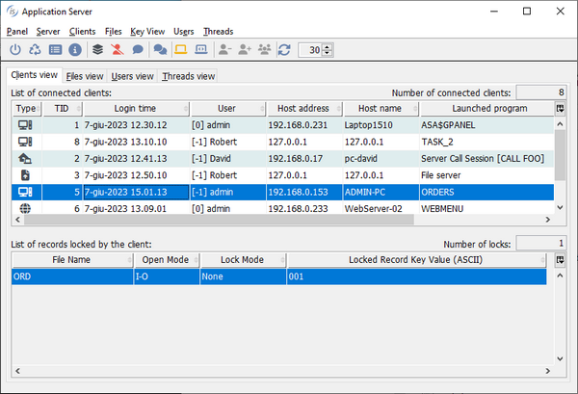Viewport: 578px width, 394px height.
Task: Select the TASK_2 program cell
Action: [x=486, y=142]
